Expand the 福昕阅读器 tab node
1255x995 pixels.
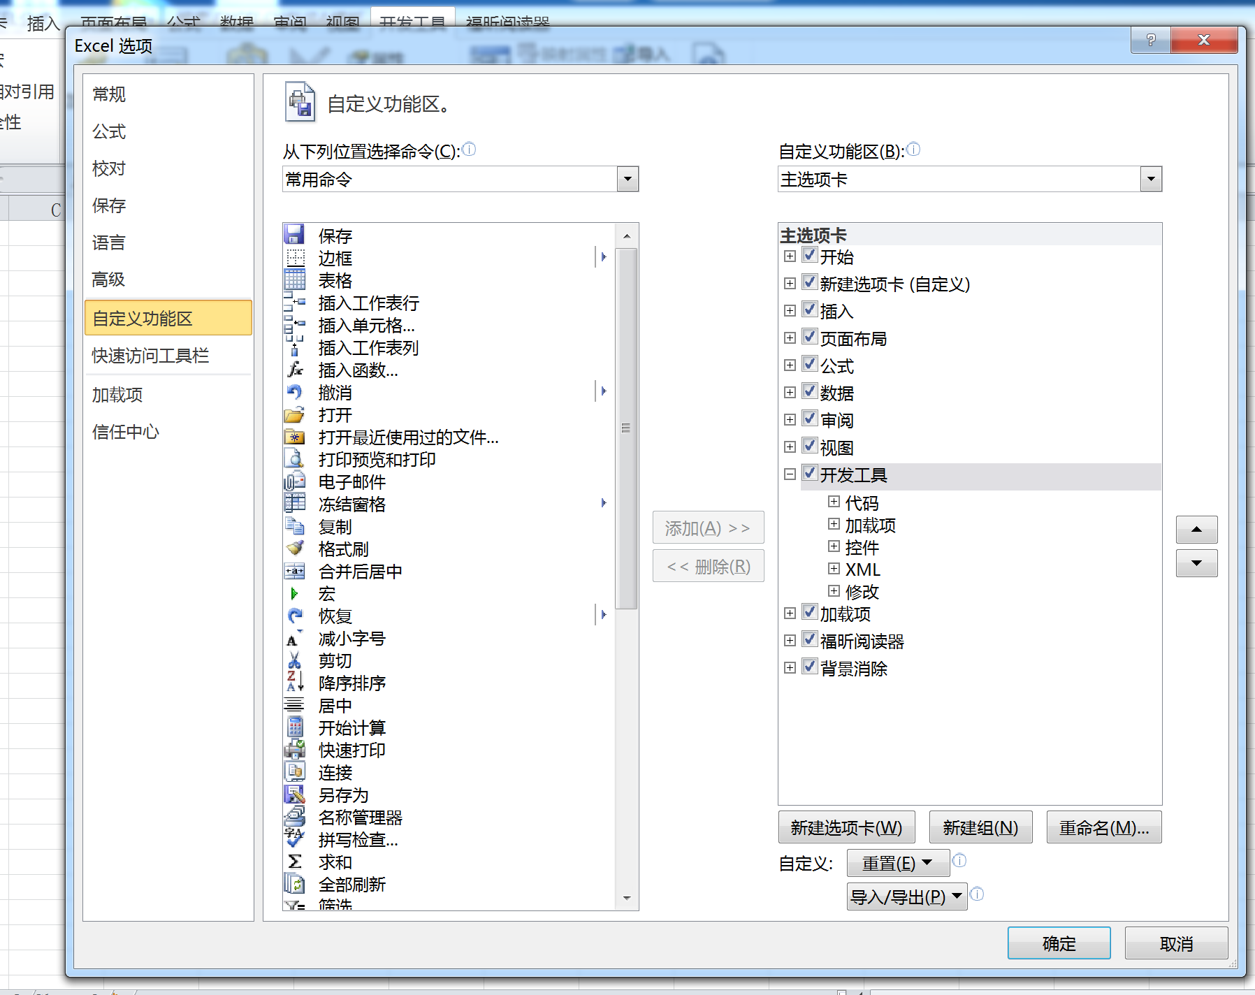(790, 641)
